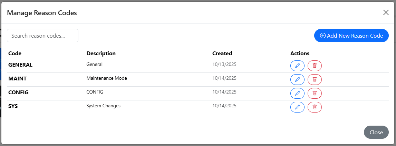Screen dimensions: 396x146
Task: Click the SYS code name
Action: (x=13, y=106)
